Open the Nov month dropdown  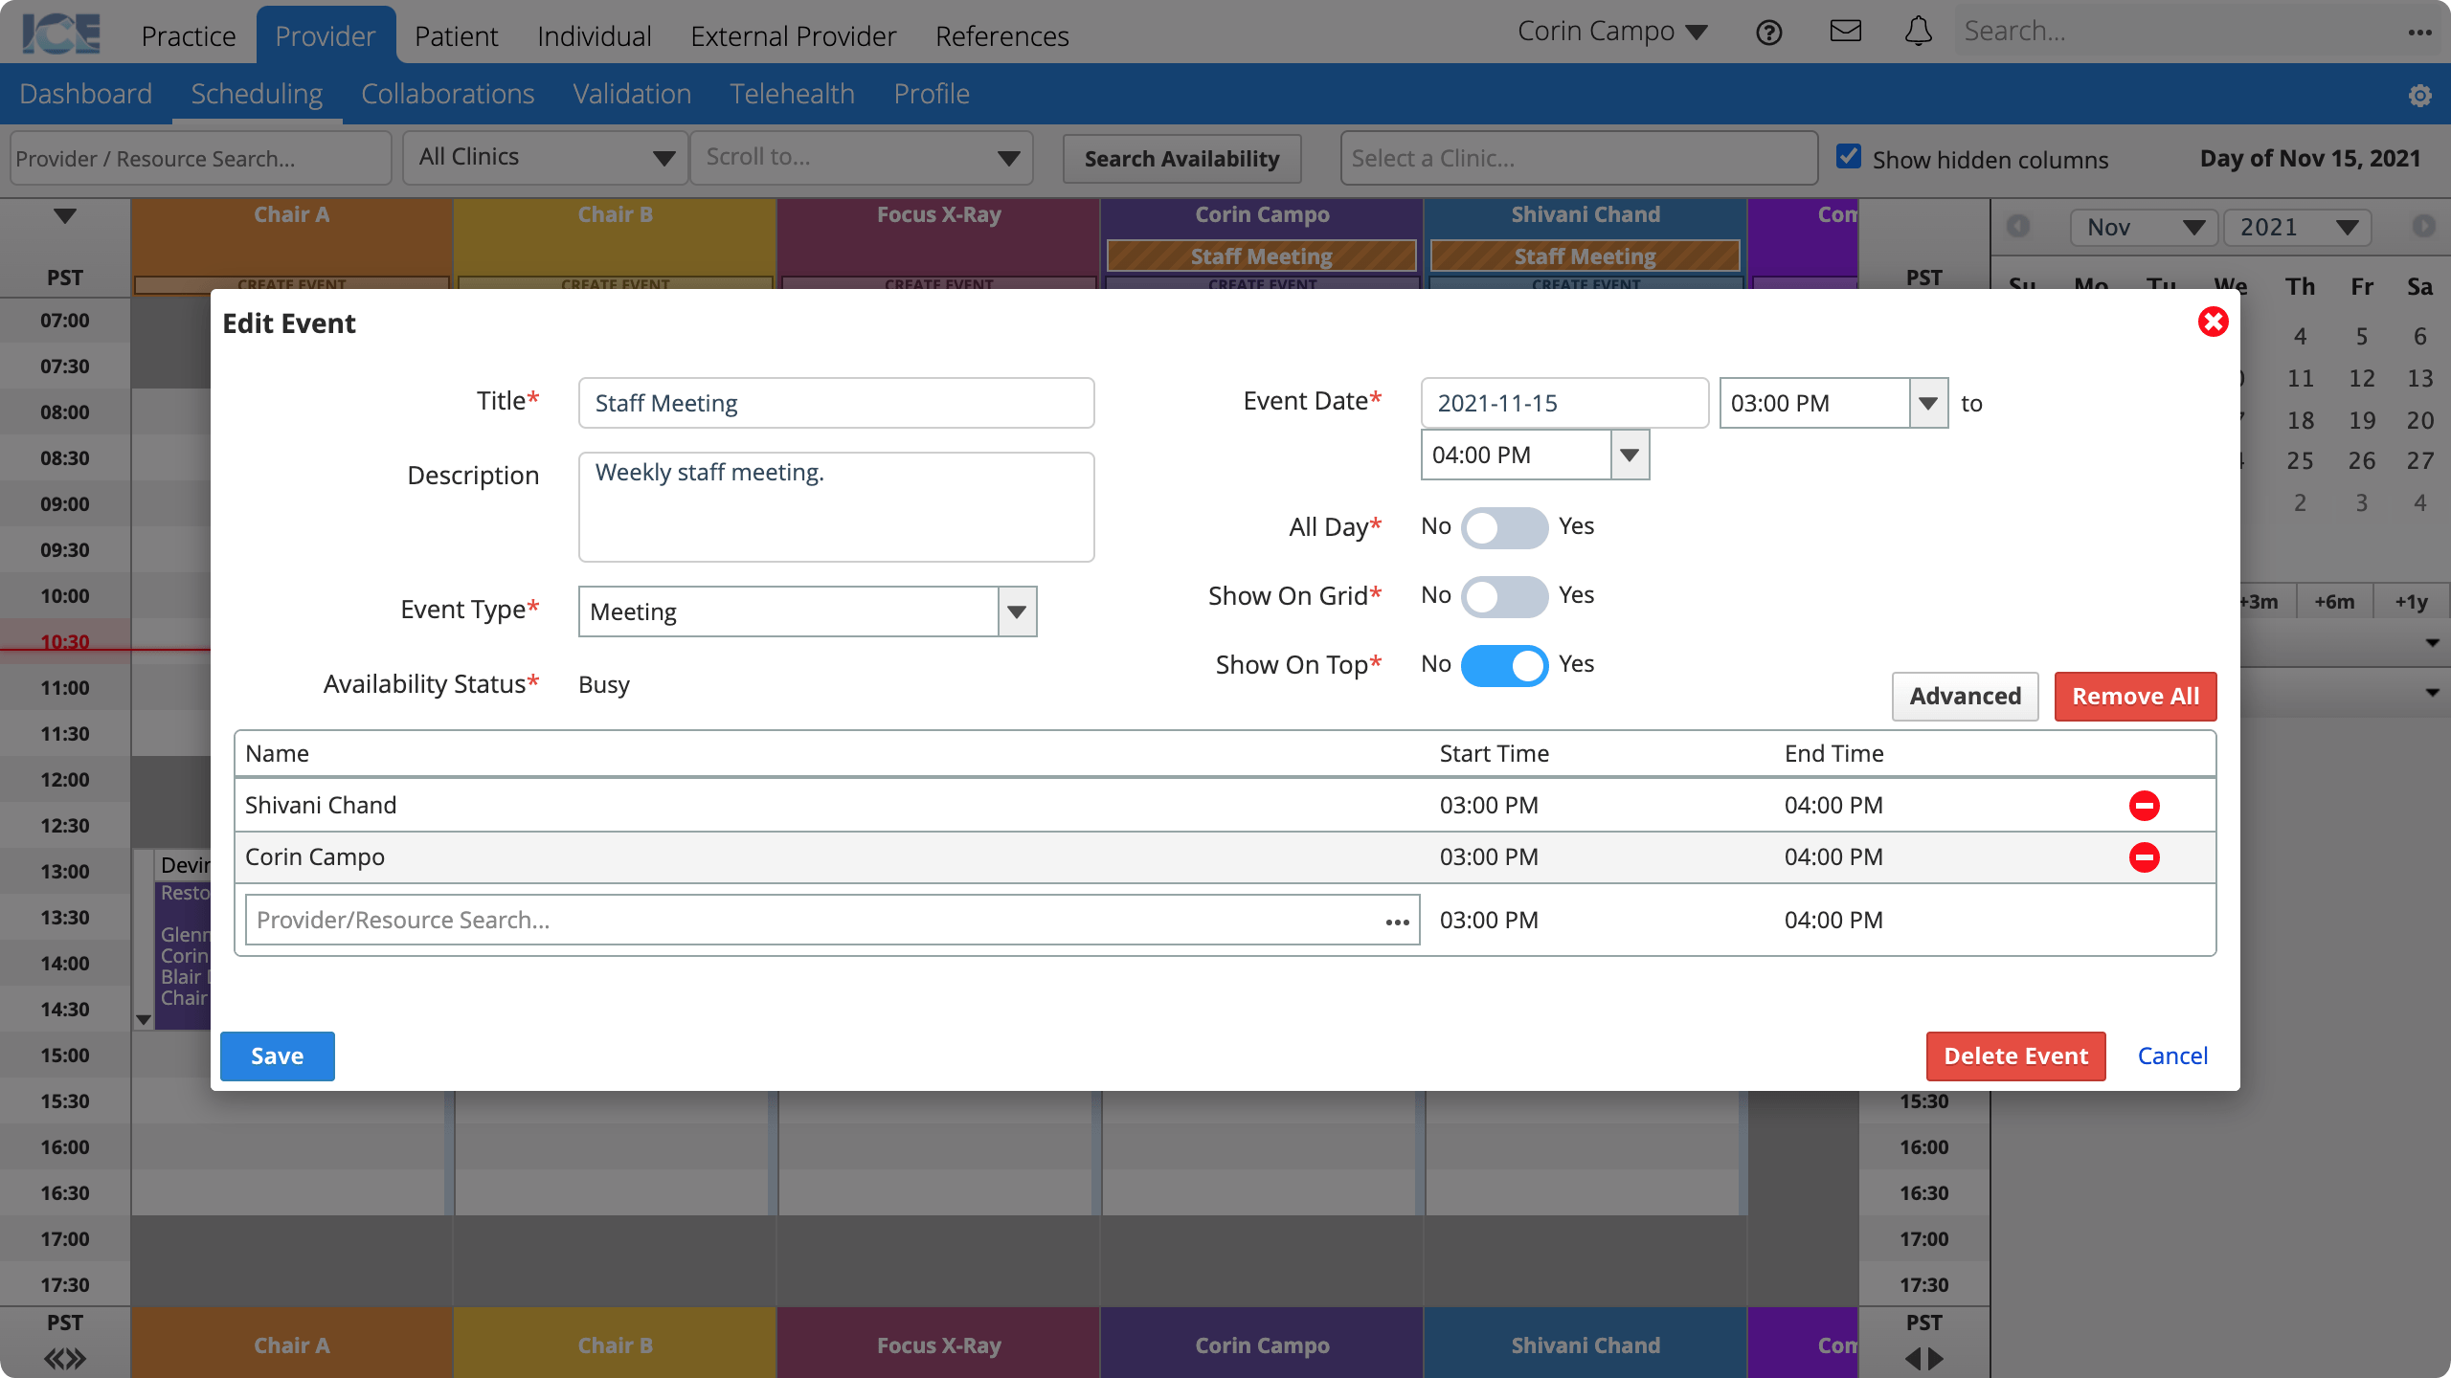tap(2145, 227)
